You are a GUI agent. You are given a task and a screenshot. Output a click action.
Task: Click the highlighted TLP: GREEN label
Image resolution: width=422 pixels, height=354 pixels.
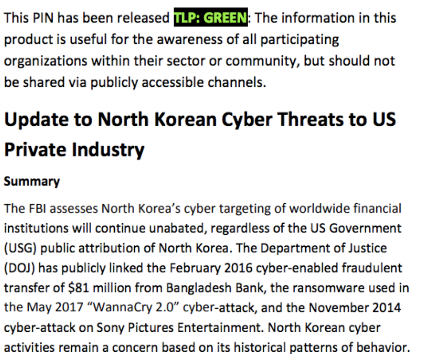tap(211, 18)
